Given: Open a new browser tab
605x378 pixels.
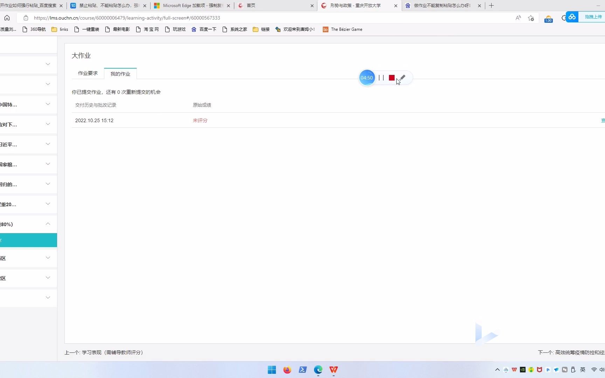Looking at the screenshot, I should [x=491, y=6].
